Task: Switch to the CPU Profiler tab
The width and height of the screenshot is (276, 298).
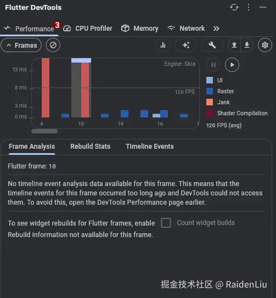Action: 88,29
